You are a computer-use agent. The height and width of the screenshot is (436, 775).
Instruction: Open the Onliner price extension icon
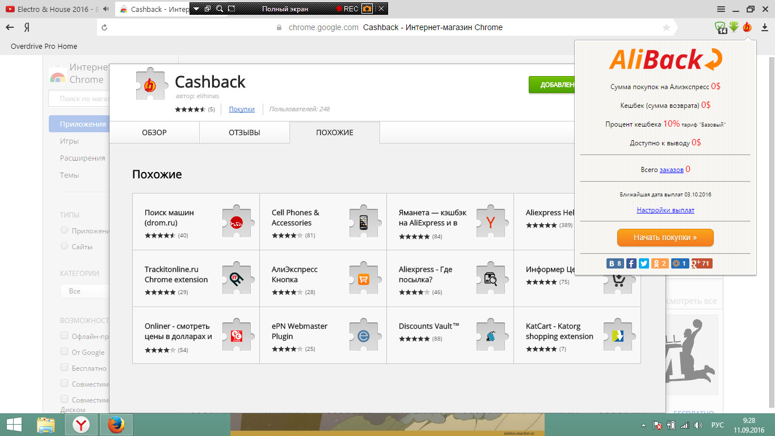pos(237,336)
